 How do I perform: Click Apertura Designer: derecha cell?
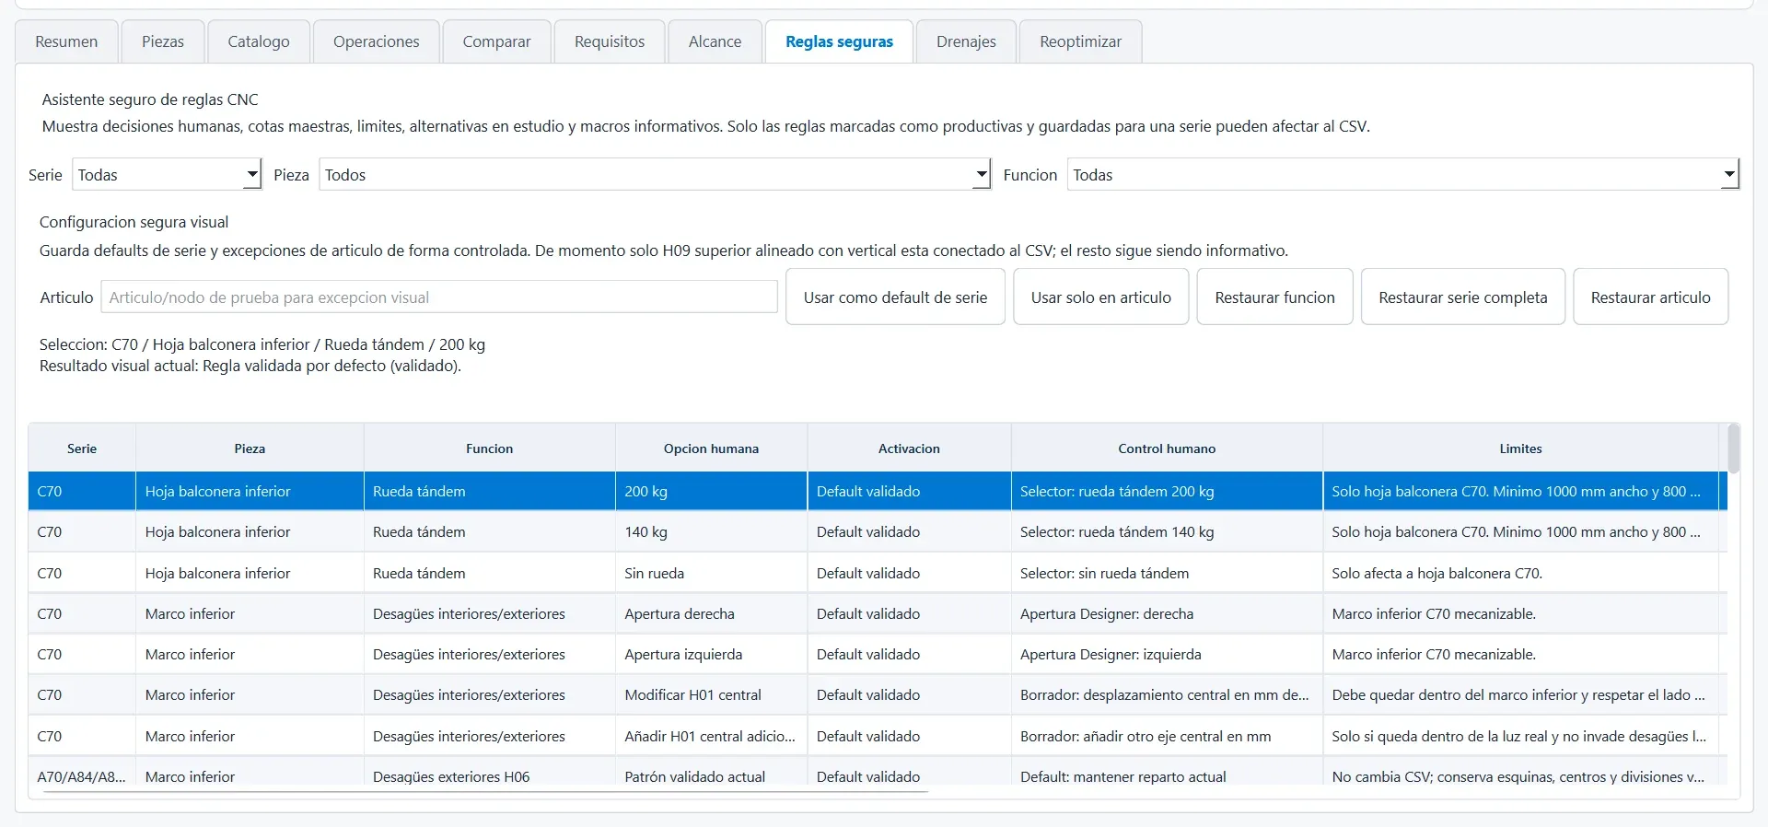pyautogui.click(x=1168, y=613)
